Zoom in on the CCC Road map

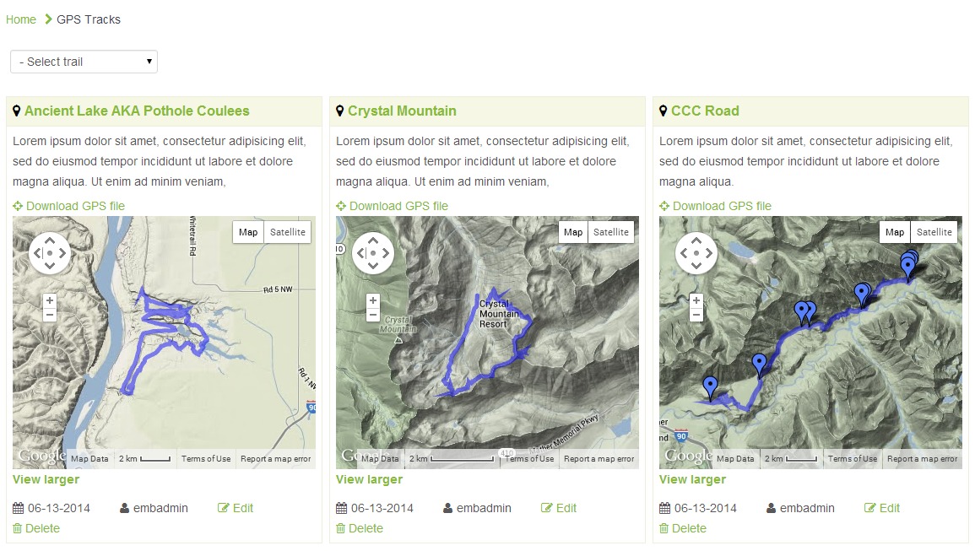[x=696, y=300]
